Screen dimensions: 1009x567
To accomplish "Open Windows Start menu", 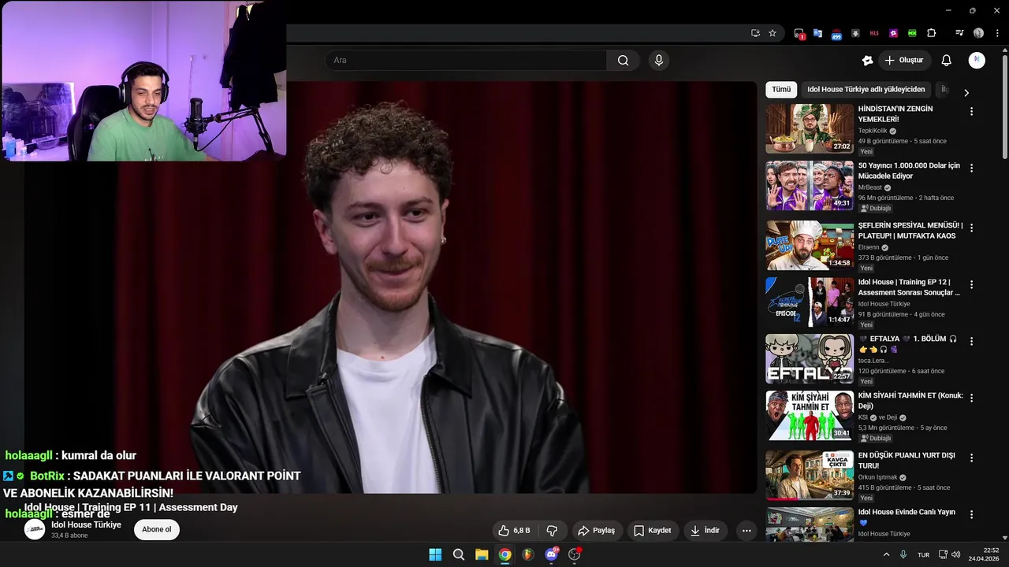I will click(435, 554).
